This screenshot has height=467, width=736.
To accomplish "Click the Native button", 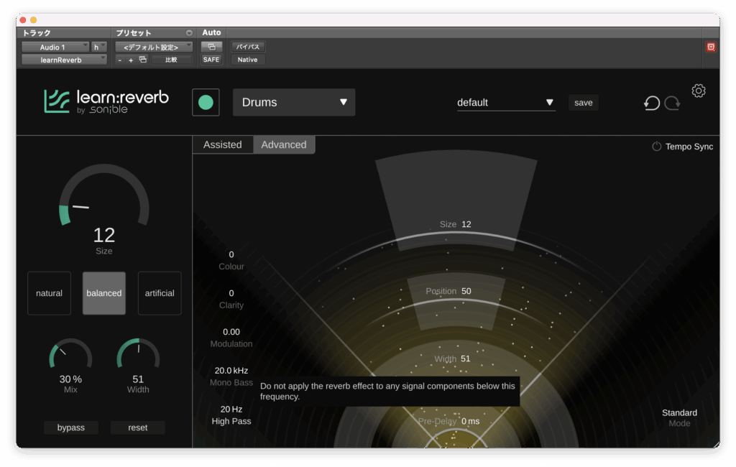I will [247, 60].
